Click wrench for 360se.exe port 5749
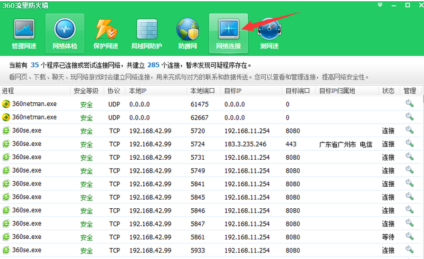Image resolution: width=424 pixels, height=259 pixels. tap(409, 170)
